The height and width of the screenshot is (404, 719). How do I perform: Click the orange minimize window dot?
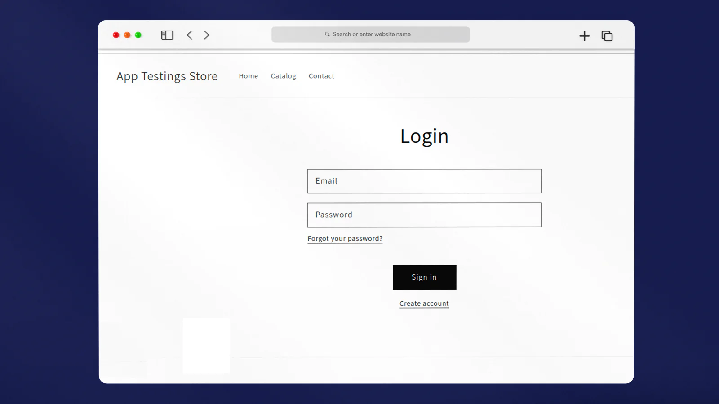[127, 35]
